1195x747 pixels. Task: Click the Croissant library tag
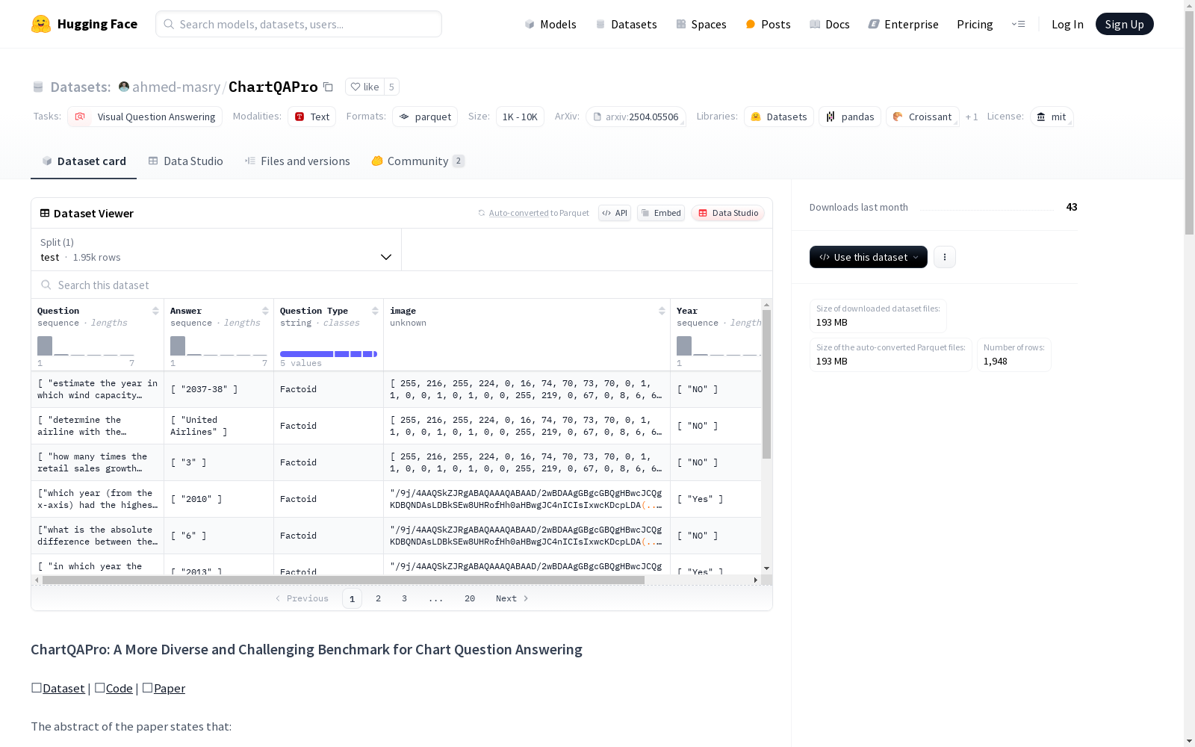point(922,117)
